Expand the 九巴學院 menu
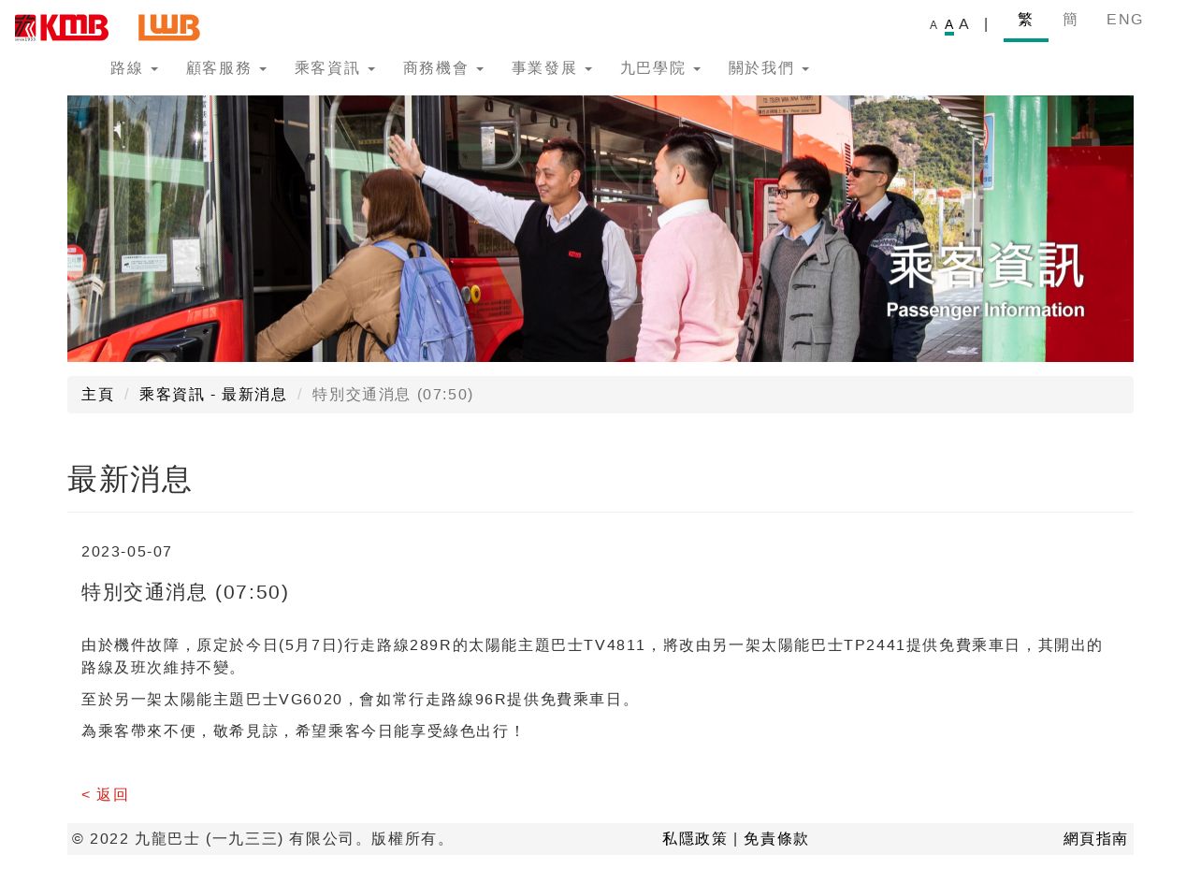This screenshot has height=883, width=1201. point(660,68)
